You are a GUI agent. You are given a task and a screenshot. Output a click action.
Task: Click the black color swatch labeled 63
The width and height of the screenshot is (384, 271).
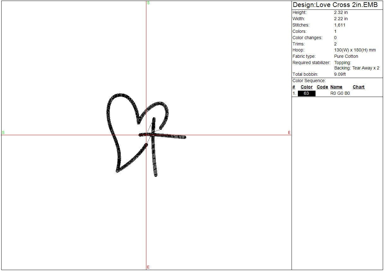[306, 93]
